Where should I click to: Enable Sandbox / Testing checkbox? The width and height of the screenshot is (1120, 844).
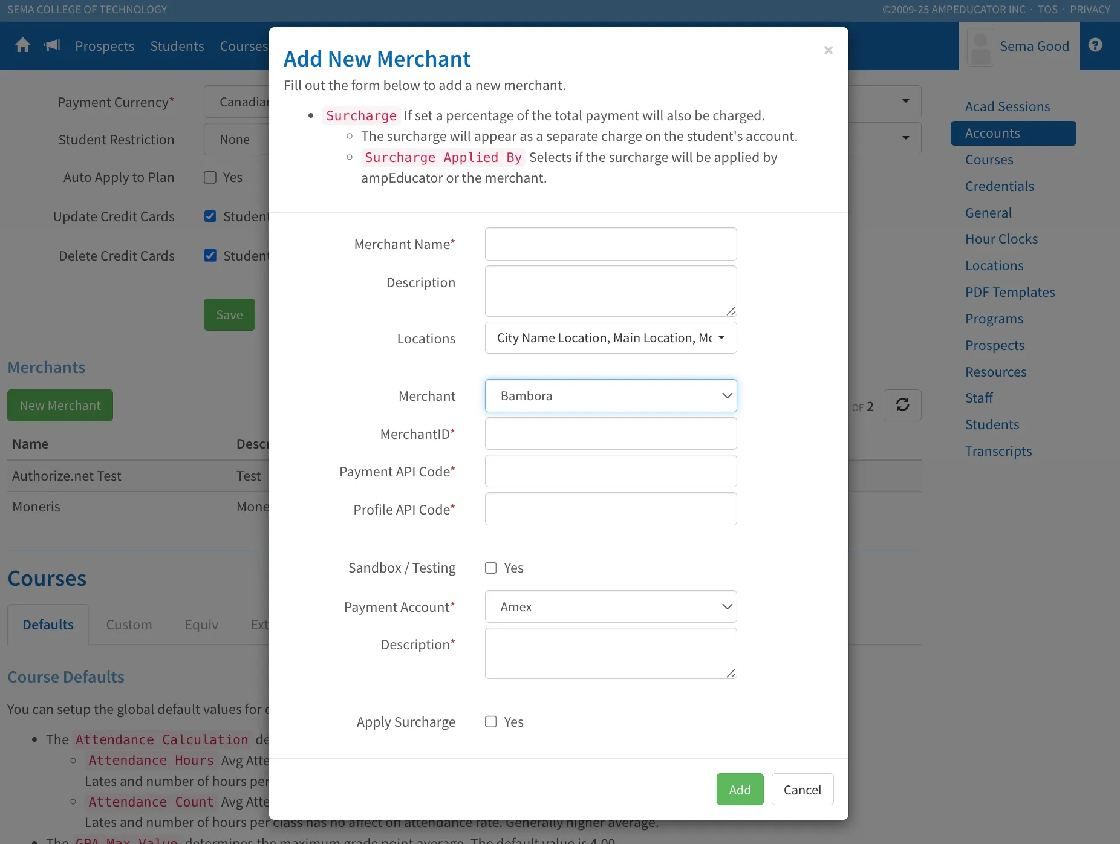pyautogui.click(x=491, y=568)
